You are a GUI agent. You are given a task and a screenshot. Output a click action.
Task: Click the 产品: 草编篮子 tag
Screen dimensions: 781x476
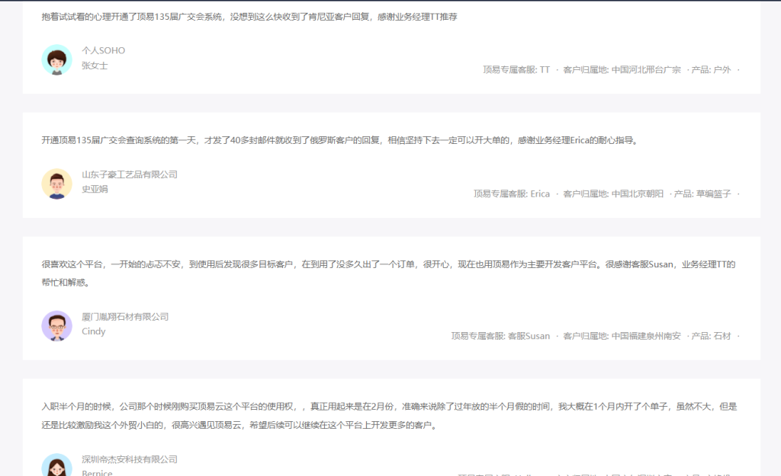702,193
